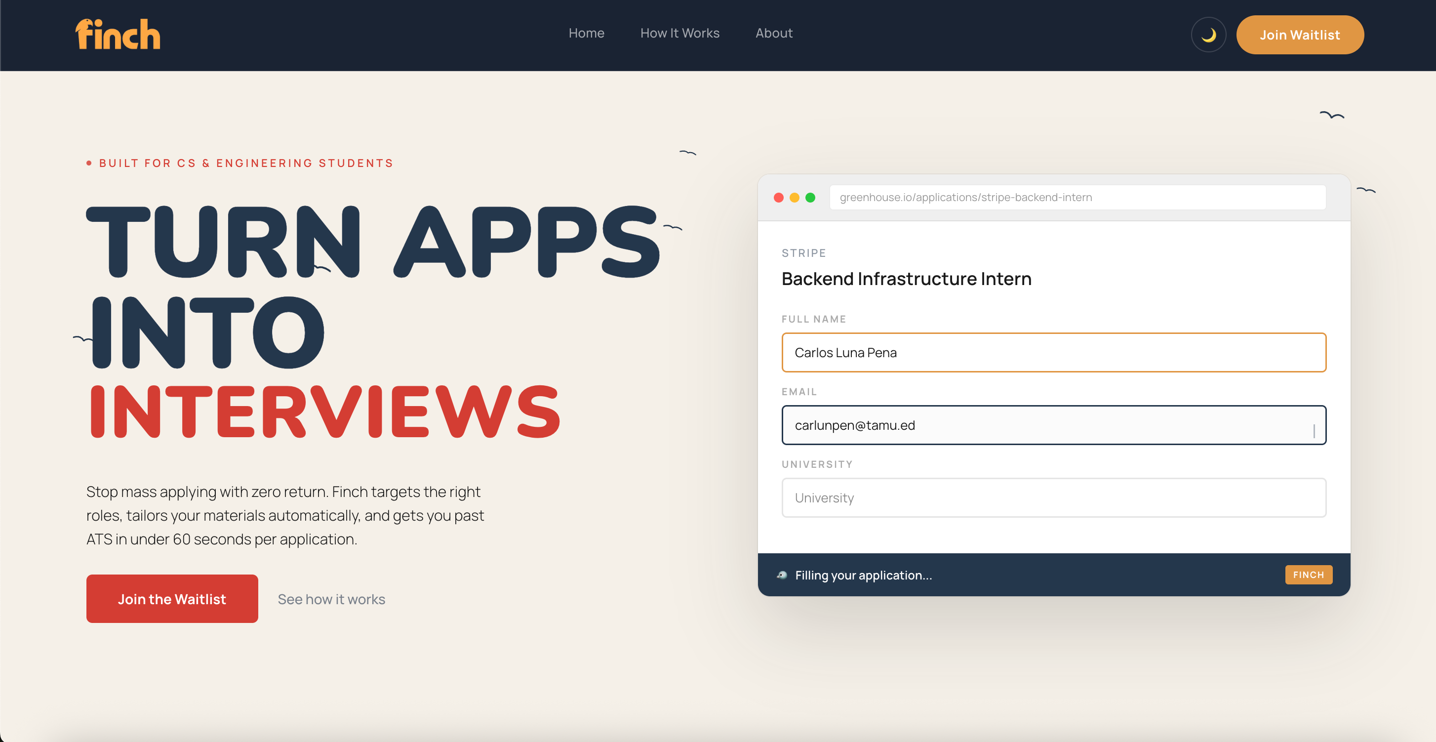Click the bird doodle at top right
1436x742 pixels.
pos(1332,116)
